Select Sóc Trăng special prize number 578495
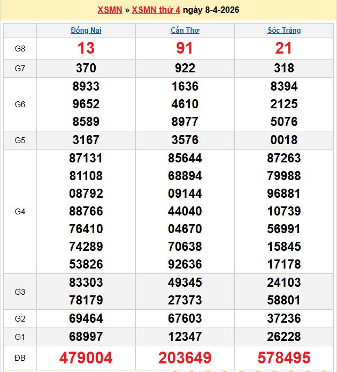Viewport: 337px width, 372px height. (x=284, y=358)
